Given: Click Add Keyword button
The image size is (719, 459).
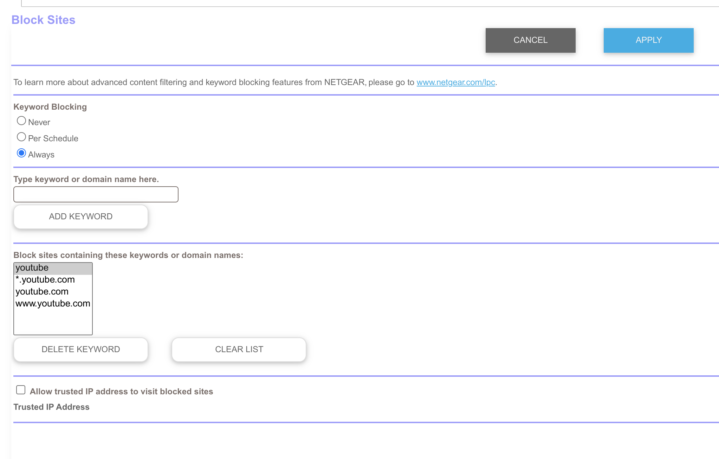Looking at the screenshot, I should tap(80, 216).
